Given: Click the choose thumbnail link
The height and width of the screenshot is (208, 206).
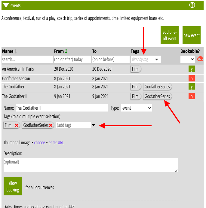Looking at the screenshot, I should 40,142.
